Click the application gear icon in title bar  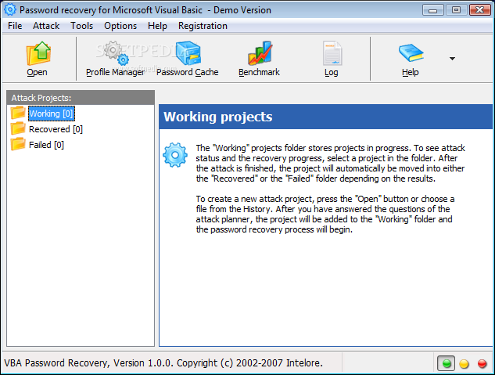pyautogui.click(x=10, y=10)
